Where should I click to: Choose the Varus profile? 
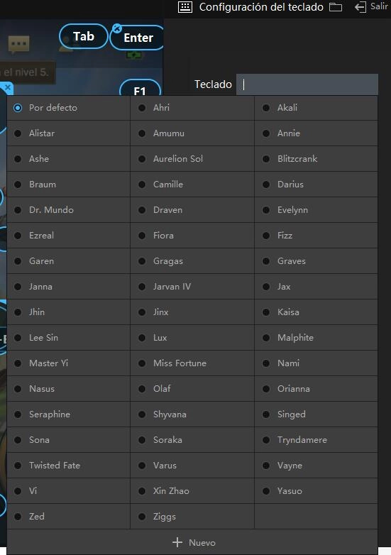[192, 465]
